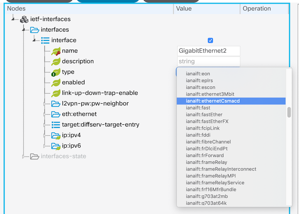Expand the interfaces-state node
This screenshot has height=214, width=299.
[x=23, y=156]
